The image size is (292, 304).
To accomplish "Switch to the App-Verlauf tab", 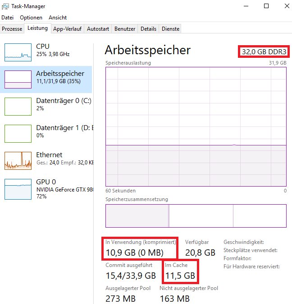I will click(67, 29).
